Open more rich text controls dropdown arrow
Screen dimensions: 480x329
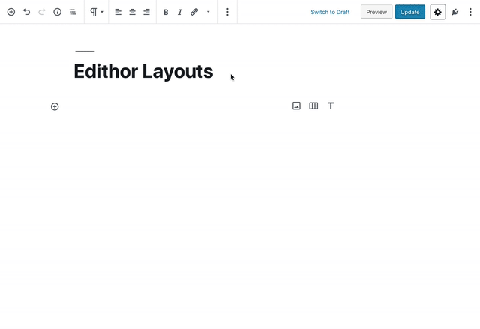(208, 12)
